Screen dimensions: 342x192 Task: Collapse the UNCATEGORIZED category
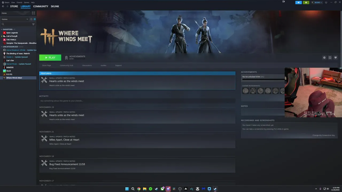[x=10, y=47]
